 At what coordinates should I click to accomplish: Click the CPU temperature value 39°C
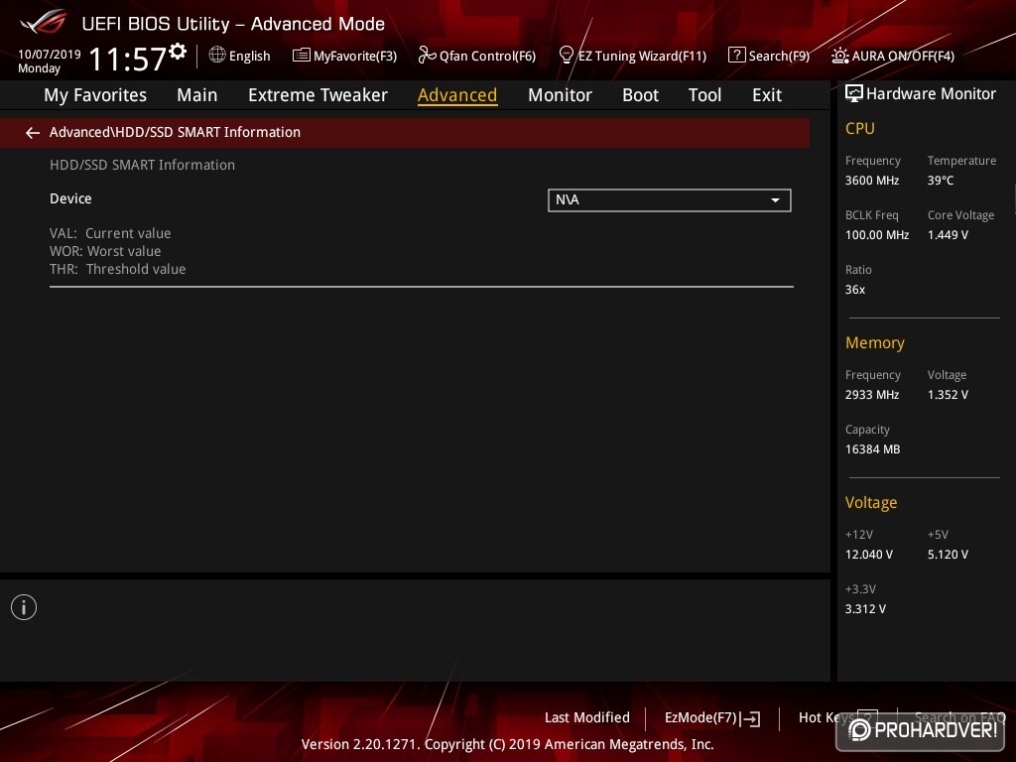941,181
